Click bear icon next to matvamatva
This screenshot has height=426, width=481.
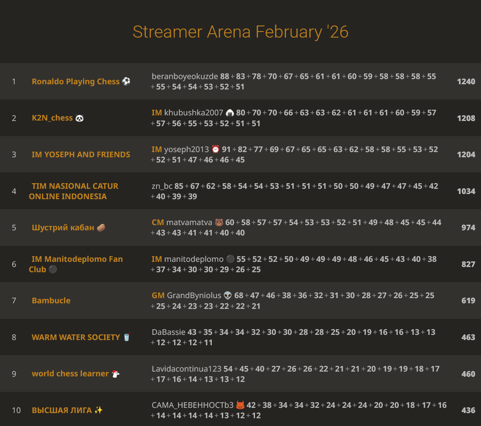pyautogui.click(x=219, y=223)
